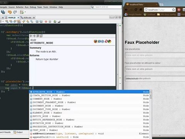Image resolution: width=185 pixels, height=139 pixels.
Task: Click the maximize editor window button
Action: [x=120, y=17]
